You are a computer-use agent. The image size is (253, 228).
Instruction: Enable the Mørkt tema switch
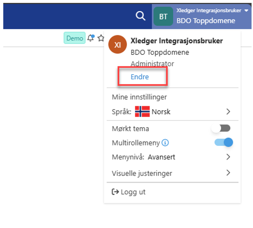pyautogui.click(x=221, y=128)
